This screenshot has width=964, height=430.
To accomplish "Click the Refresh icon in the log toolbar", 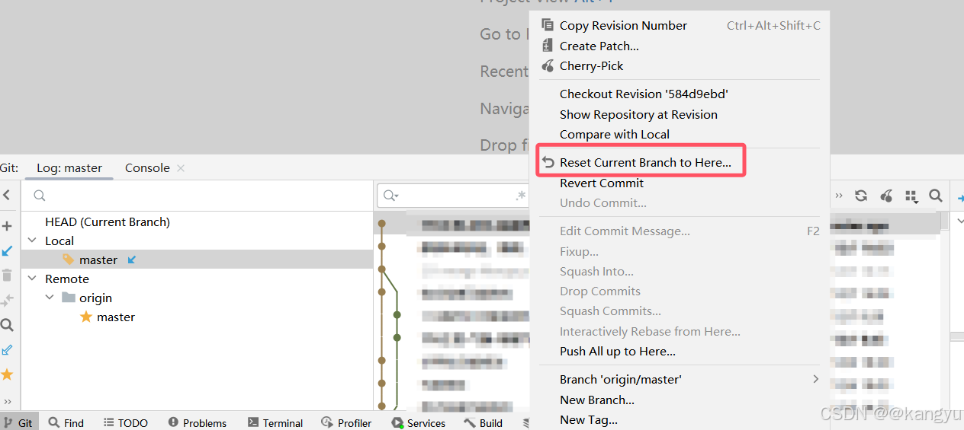I will click(861, 196).
